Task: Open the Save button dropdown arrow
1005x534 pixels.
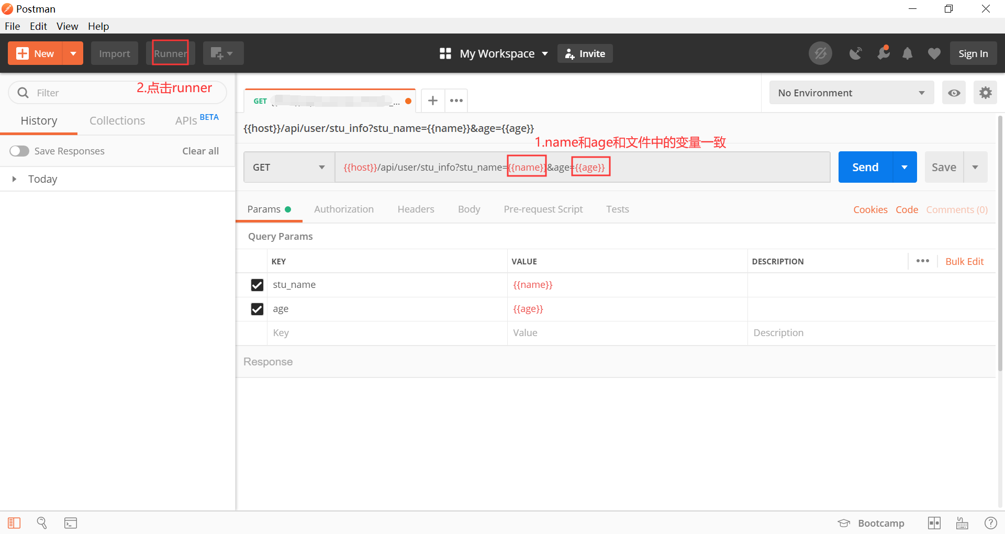Action: (975, 167)
